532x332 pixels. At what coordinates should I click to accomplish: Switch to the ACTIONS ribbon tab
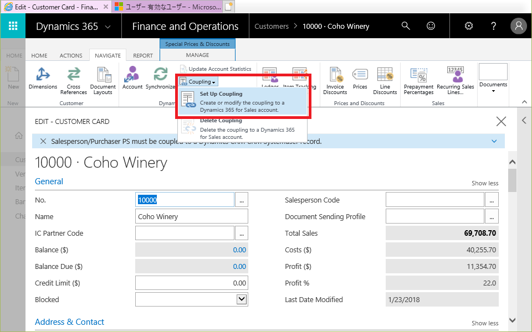pos(71,55)
